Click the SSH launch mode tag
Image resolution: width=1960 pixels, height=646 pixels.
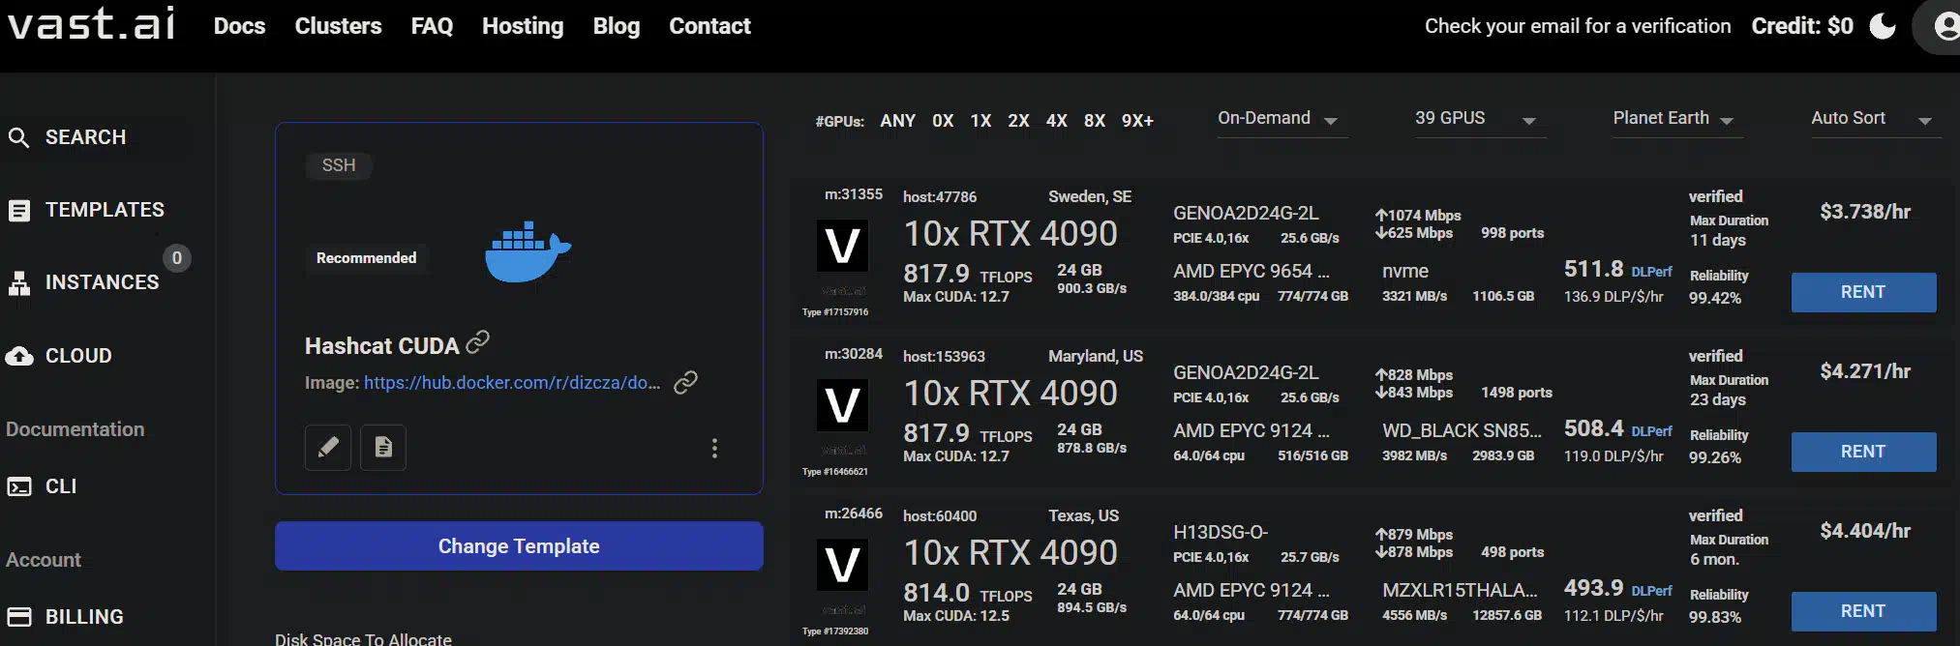tap(339, 165)
